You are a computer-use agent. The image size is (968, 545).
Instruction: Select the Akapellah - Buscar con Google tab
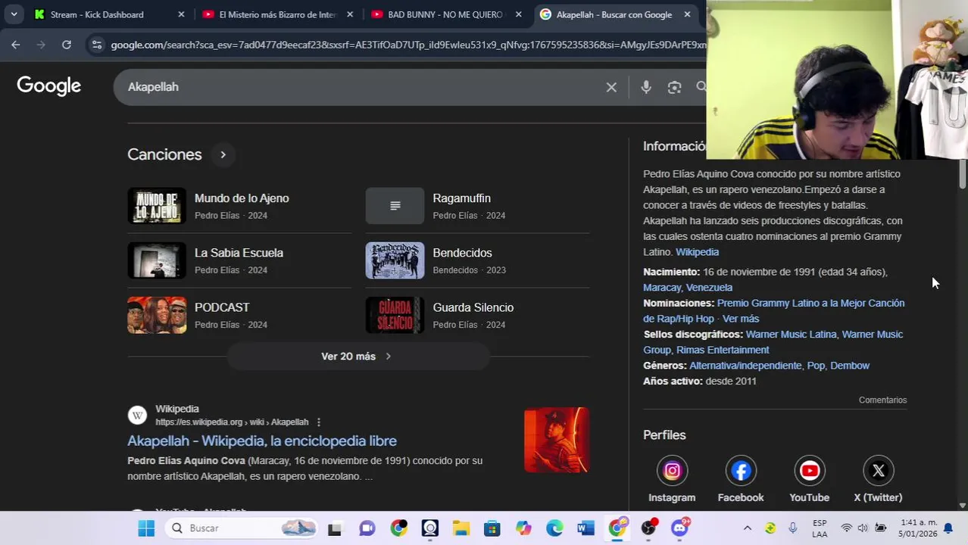tap(614, 14)
